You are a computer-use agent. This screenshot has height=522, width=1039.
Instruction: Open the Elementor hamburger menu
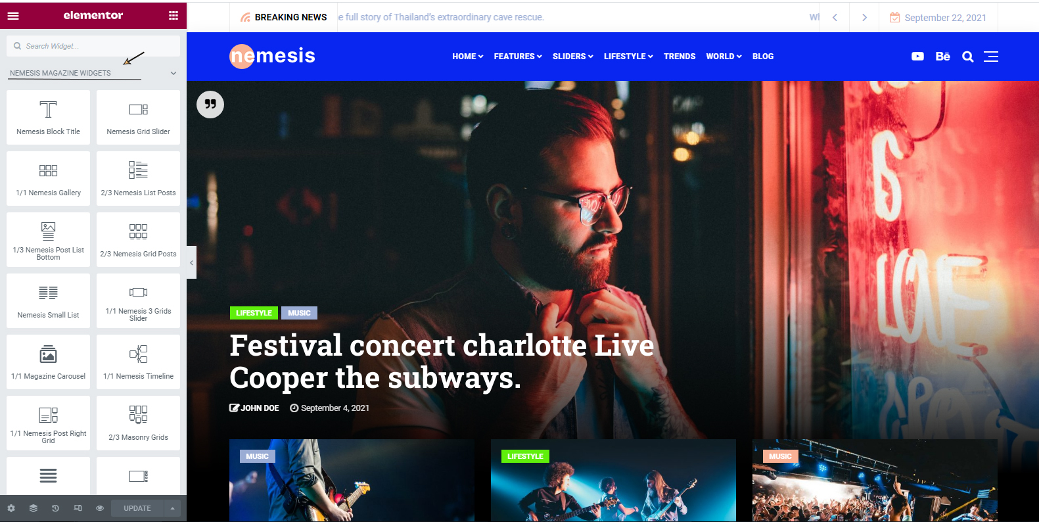pos(13,16)
